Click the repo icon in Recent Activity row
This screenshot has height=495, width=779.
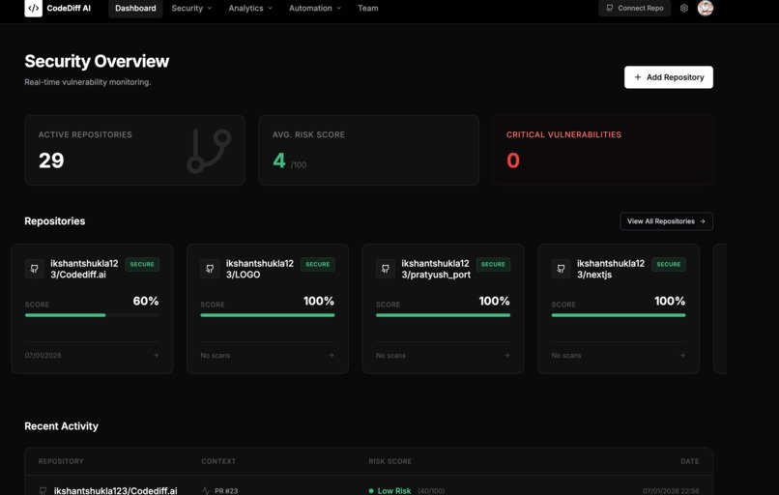(x=43, y=491)
